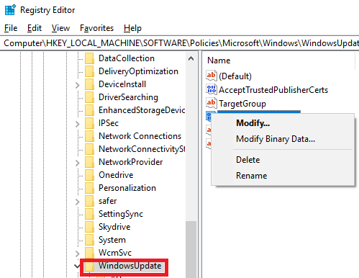Open the File menu
This screenshot has height=278, width=359.
11,28
